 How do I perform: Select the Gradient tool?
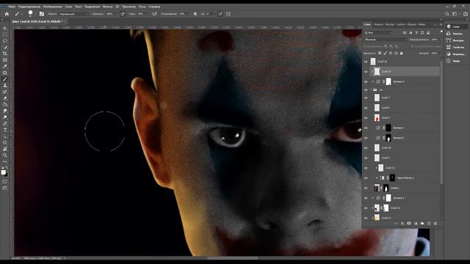point(5,104)
